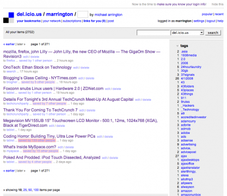
Task: Select the 43folders tag in sidebar
Action: [x=187, y=87]
